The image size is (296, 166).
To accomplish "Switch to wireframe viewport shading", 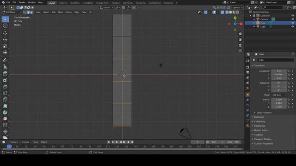I will pyautogui.click(x=227, y=12).
